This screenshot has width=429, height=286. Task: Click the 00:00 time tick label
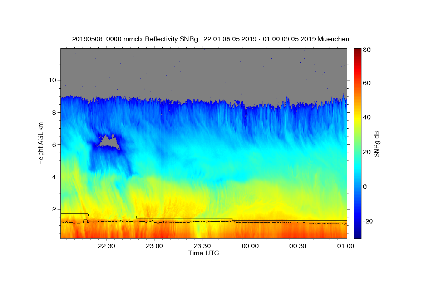[x=250, y=246]
